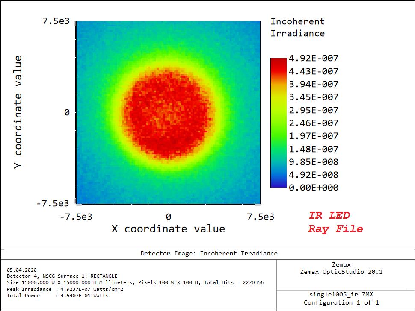Click the 2.46E-007 scale value
Image resolution: width=415 pixels, height=311 pixels.
[313, 123]
